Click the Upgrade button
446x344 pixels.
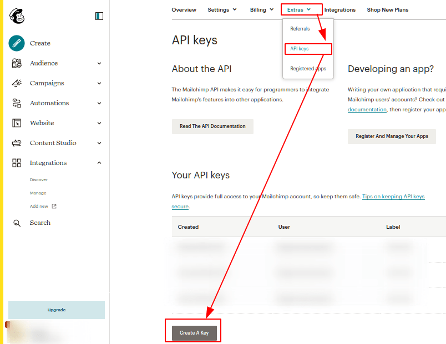point(57,310)
